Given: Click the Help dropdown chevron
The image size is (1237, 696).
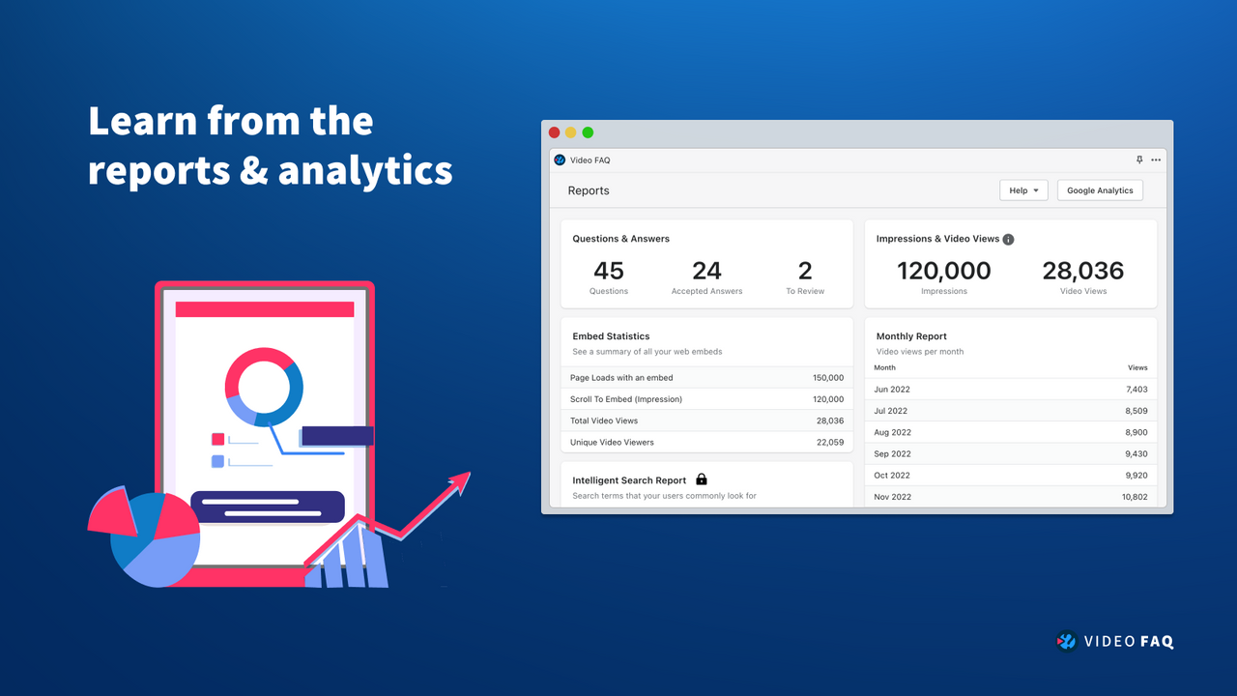Looking at the screenshot, I should (x=1035, y=189).
